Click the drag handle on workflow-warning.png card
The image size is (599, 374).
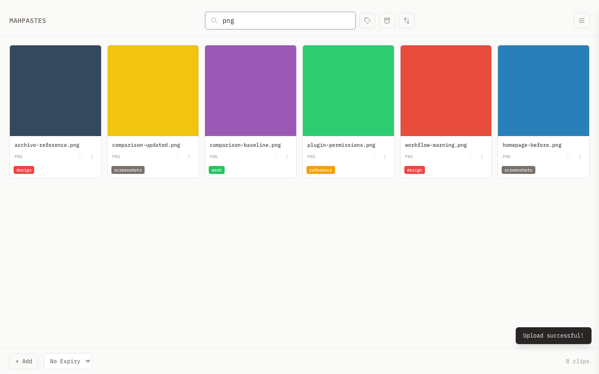pos(470,156)
